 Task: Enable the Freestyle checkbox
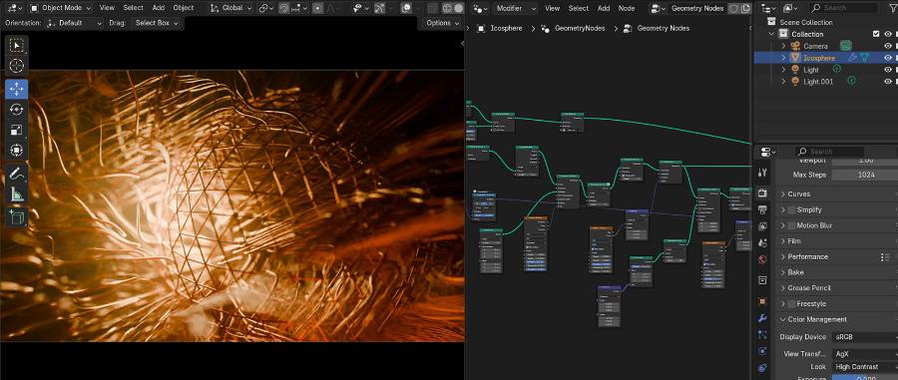pyautogui.click(x=792, y=303)
